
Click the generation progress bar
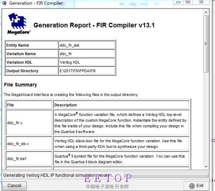[x=166, y=175]
